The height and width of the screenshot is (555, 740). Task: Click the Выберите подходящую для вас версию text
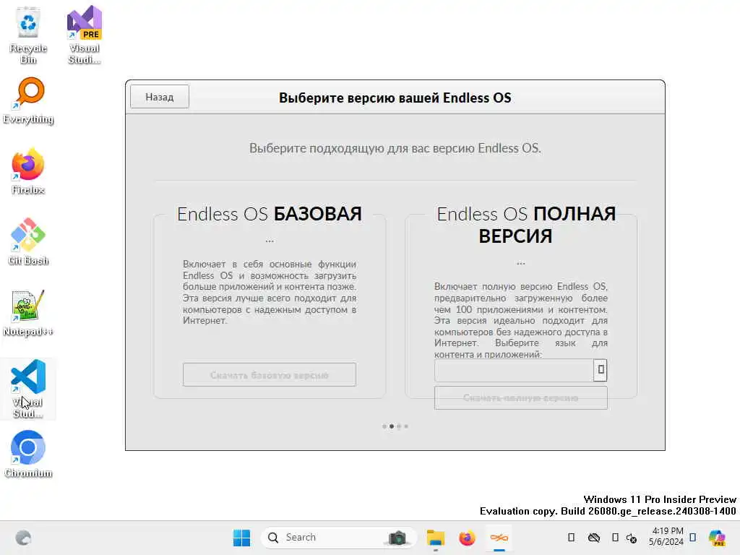(x=395, y=148)
